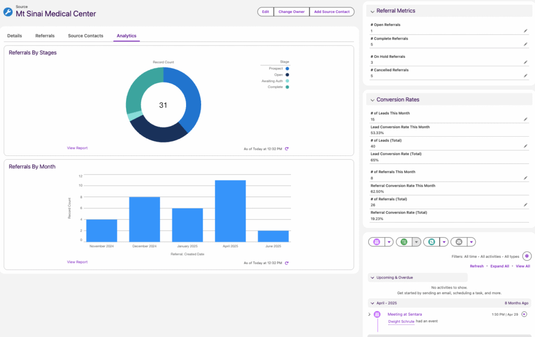
Task: Open activity timeline filter settings gear
Action: tap(527, 256)
